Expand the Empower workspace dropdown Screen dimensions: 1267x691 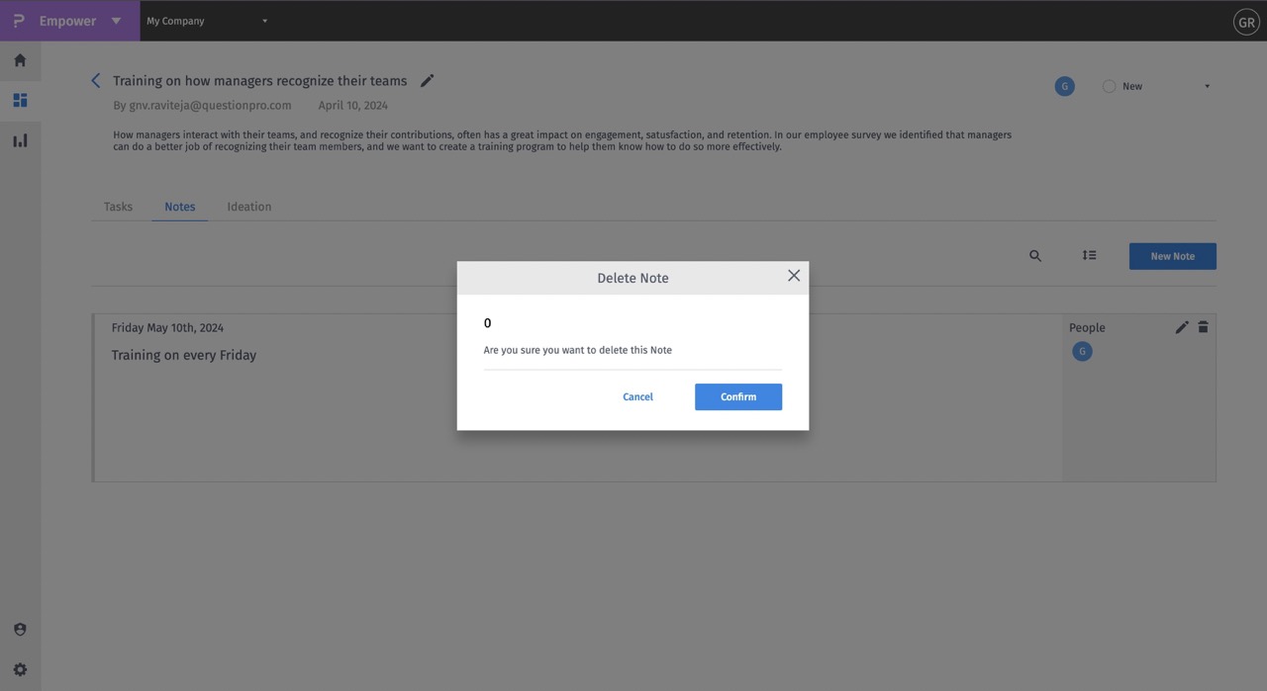coord(116,20)
